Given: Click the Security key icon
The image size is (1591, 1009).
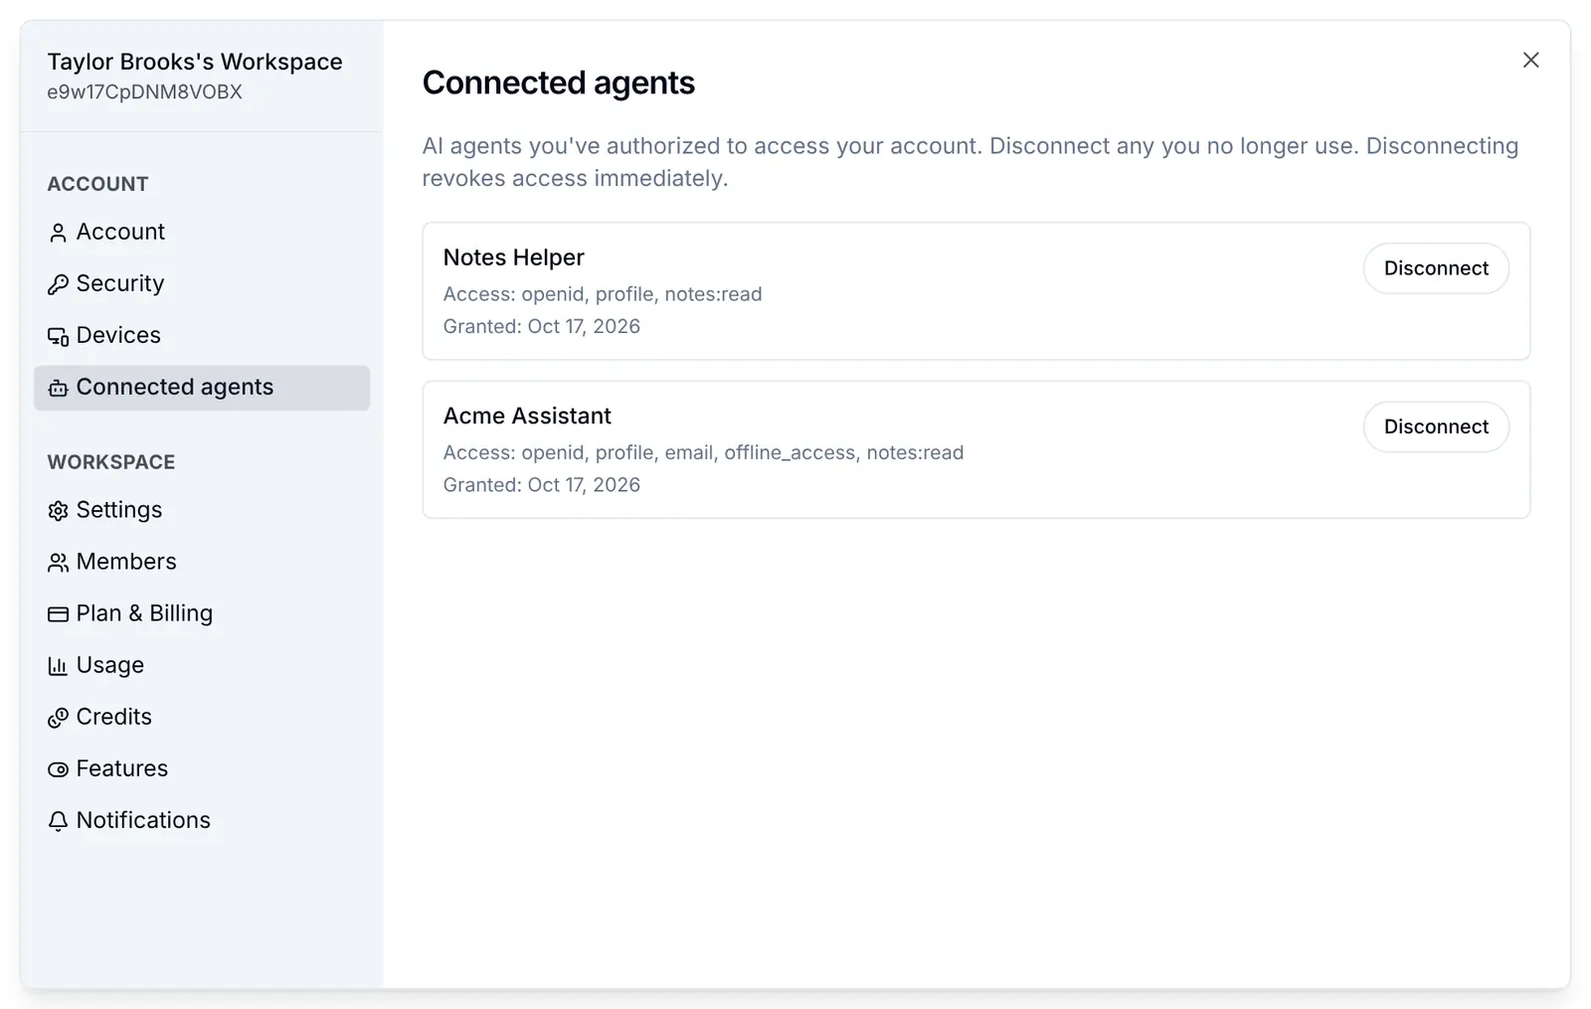Looking at the screenshot, I should 58,284.
